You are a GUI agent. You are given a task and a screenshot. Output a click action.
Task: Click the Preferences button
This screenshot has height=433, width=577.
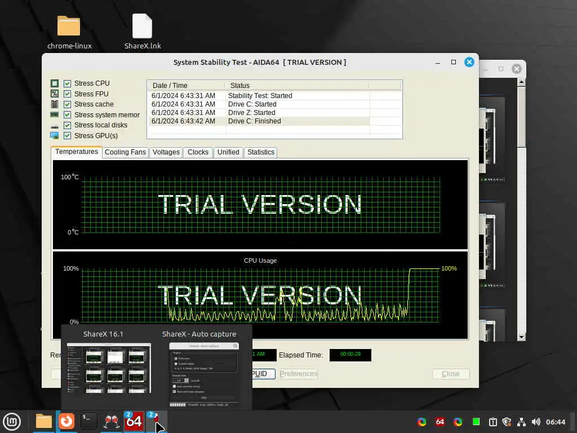299,374
